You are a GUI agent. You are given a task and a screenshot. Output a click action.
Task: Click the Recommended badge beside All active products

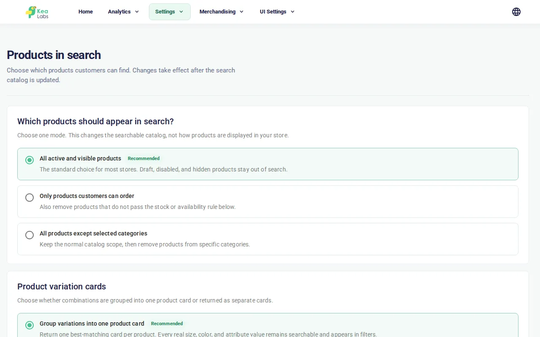point(144,159)
